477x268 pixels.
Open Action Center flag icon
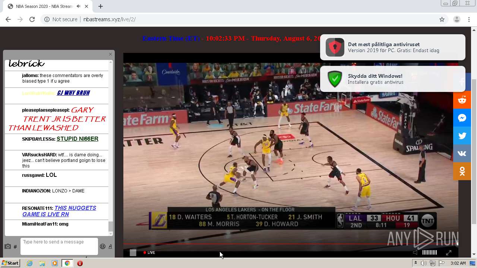442,263
